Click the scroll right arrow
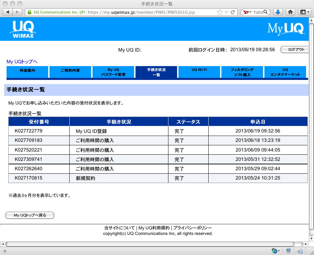Viewport: 314px width, 255px height. pos(306,244)
